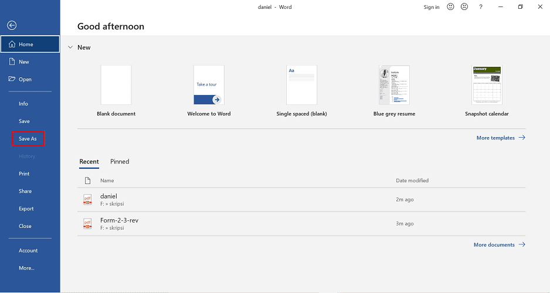Minimize the Word window

point(501,6)
